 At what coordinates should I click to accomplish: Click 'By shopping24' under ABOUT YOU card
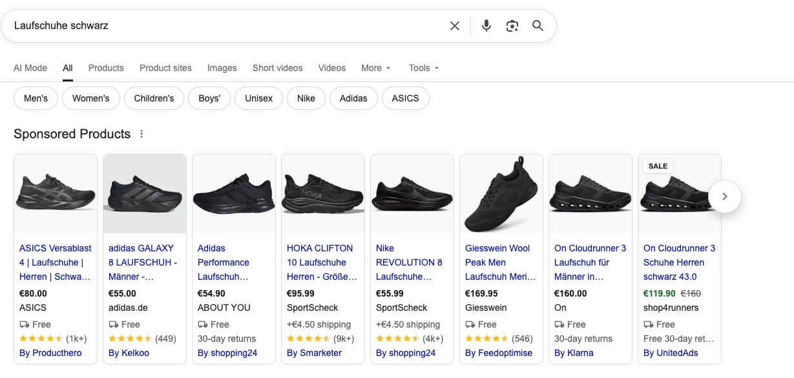[227, 353]
